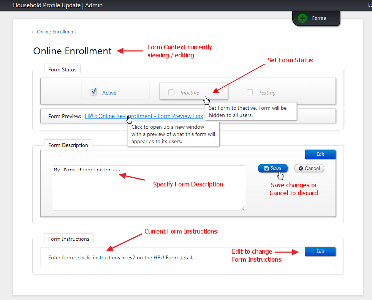Toggle the Active status checkbox

(x=93, y=92)
